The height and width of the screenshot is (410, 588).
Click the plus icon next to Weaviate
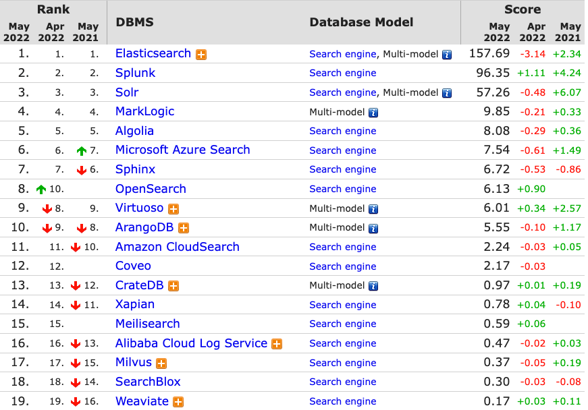click(x=178, y=402)
